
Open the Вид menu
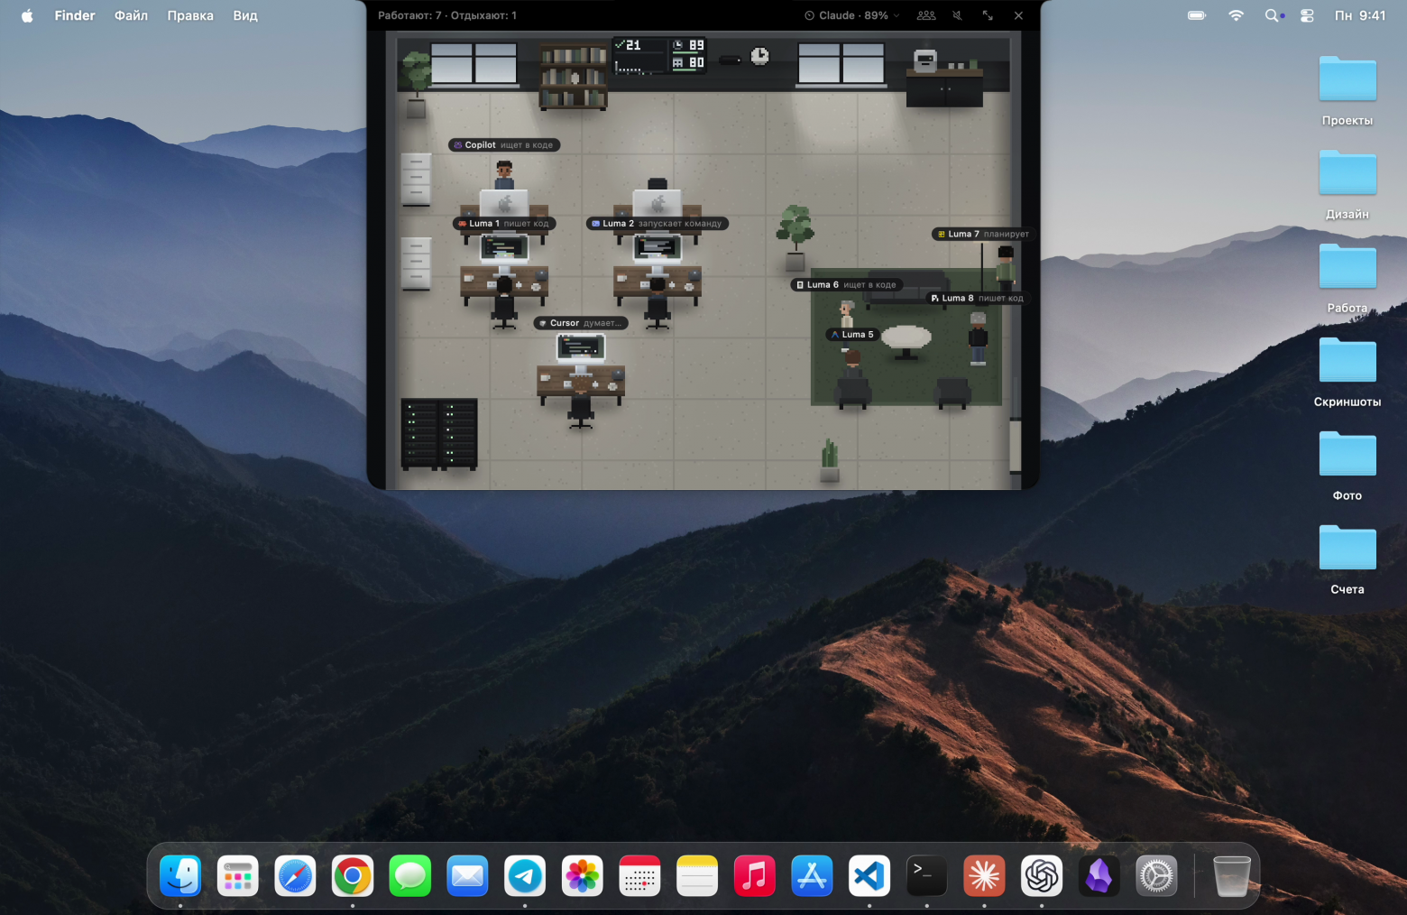coord(245,15)
